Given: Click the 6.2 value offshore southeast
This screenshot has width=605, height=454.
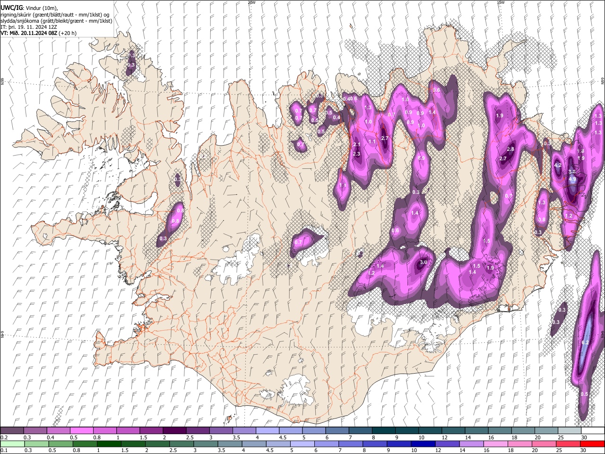Looking at the screenshot, I should tap(585, 343).
